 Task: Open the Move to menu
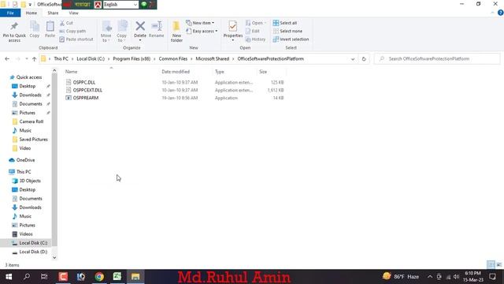(x=106, y=32)
